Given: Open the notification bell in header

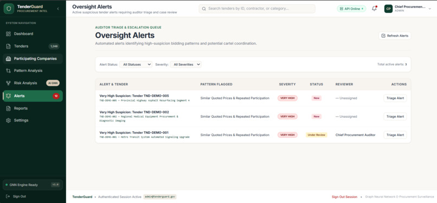Looking at the screenshot, I should pos(374,9).
